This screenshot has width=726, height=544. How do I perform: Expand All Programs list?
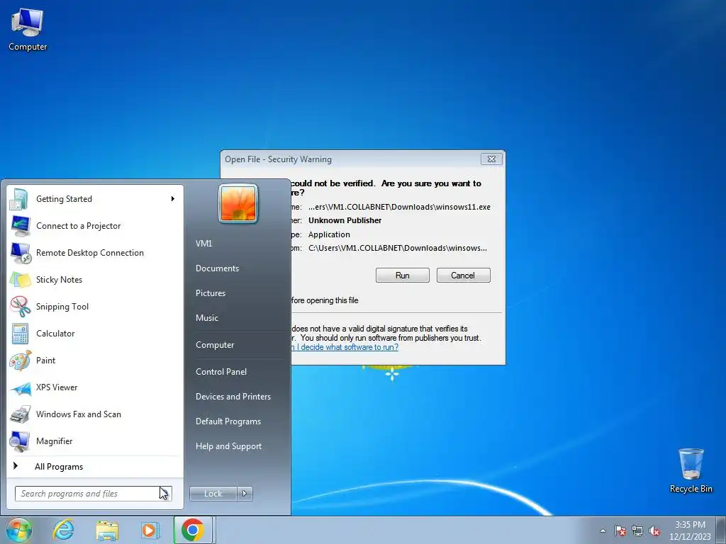pos(59,467)
